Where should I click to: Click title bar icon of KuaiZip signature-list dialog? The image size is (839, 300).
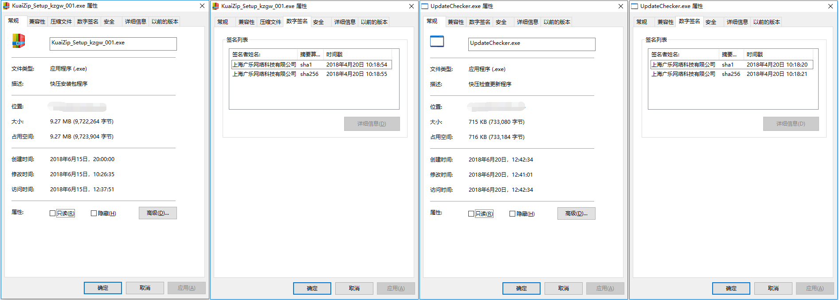point(216,6)
